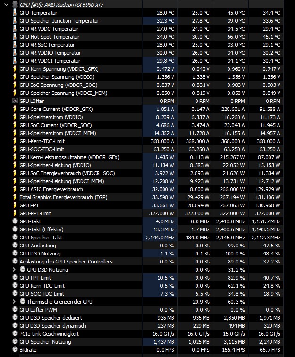Click the 66.0 °C maximum hot-spot value
Viewport: 295px width, 357px height.
pyautogui.click(x=236, y=37)
